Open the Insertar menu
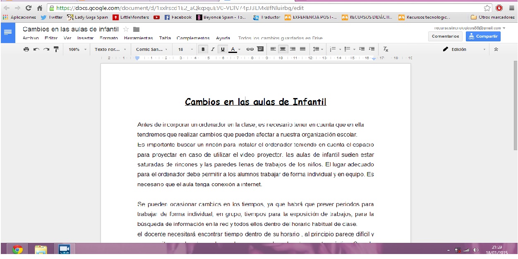Image resolution: width=518 pixels, height=259 pixels. click(85, 38)
